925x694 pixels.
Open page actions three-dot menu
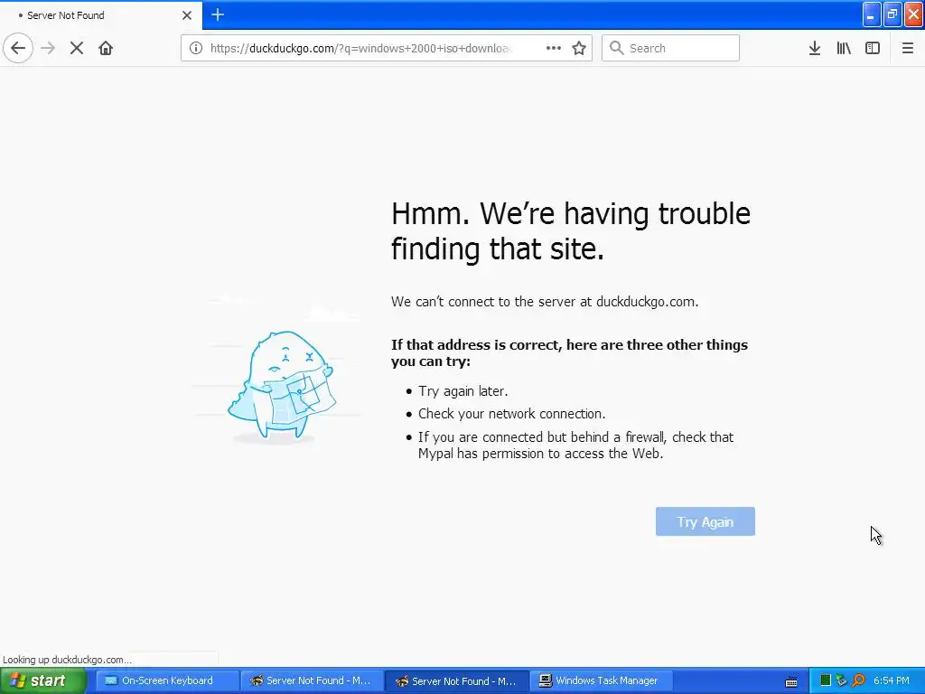[x=554, y=48]
